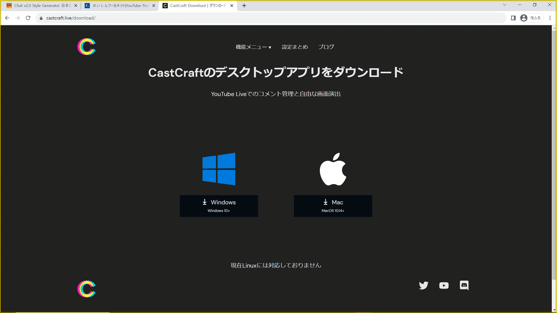The height and width of the screenshot is (313, 557).
Task: Open the YouTube link in the footer
Action: (444, 286)
